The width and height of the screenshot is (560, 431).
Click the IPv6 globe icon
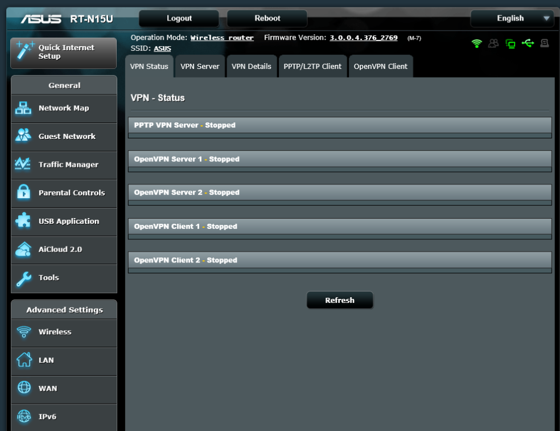click(x=24, y=416)
